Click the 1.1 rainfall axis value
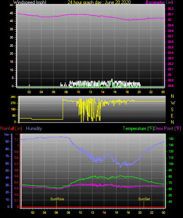Viewport: 183px width, 218px height. [16, 139]
